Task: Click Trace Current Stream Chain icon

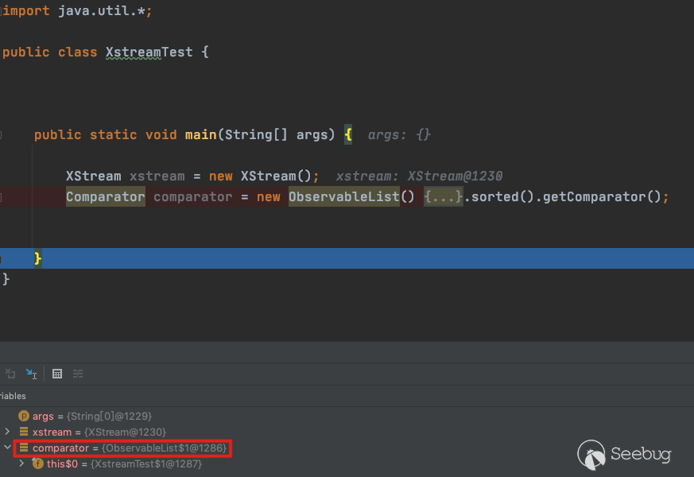Action: click(x=78, y=374)
